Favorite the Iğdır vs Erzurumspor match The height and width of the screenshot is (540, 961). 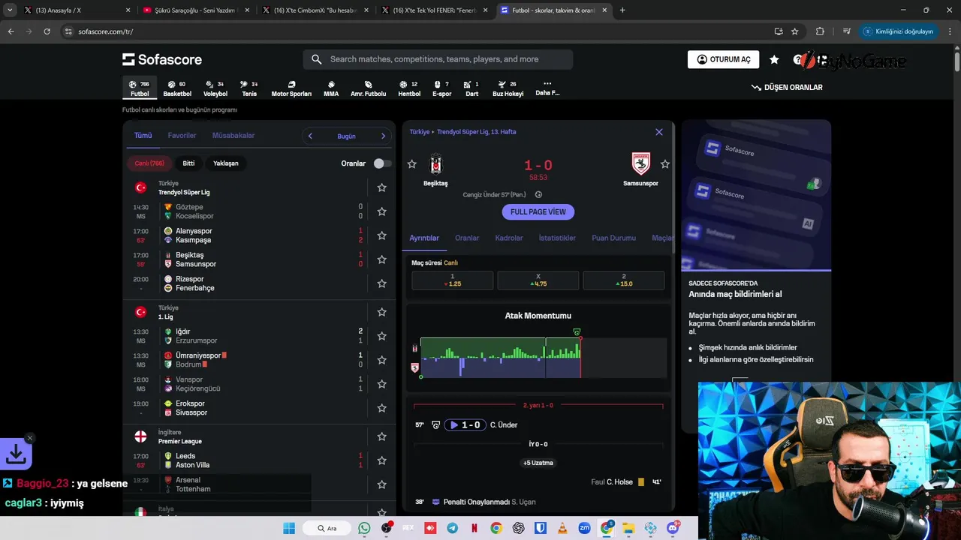point(381,336)
